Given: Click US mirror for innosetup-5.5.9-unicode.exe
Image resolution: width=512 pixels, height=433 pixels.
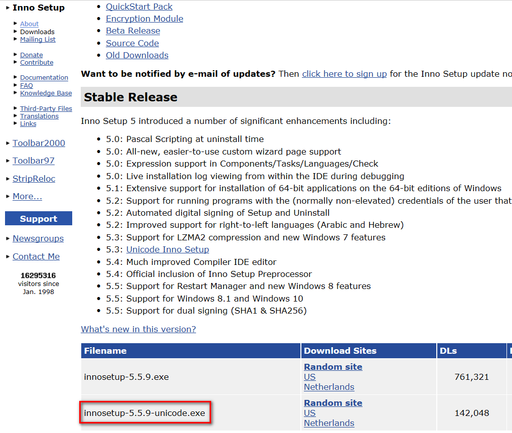Looking at the screenshot, I should [x=309, y=413].
